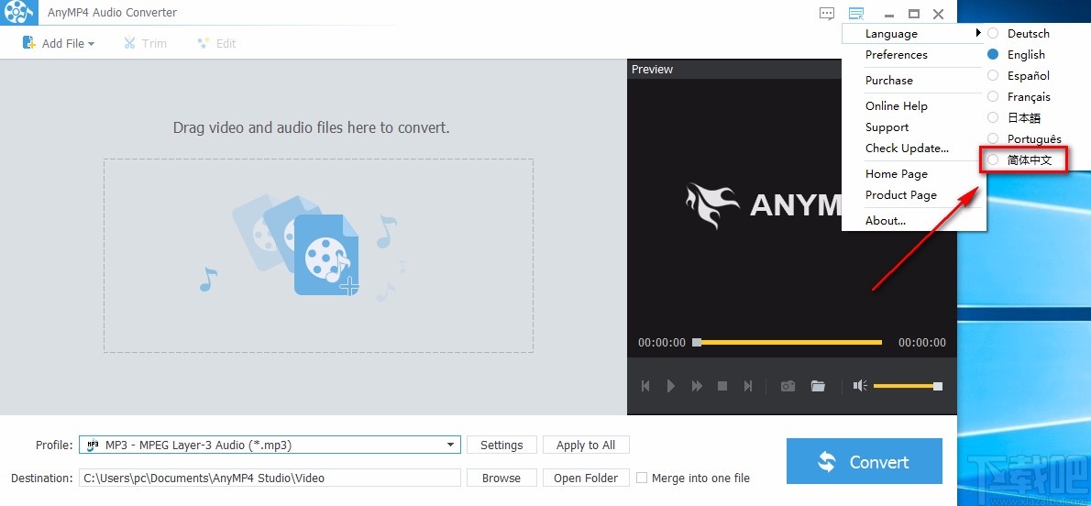Open the Profile format dropdown

(x=451, y=445)
